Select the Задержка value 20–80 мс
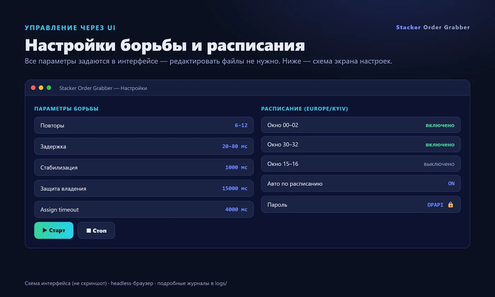 click(x=235, y=146)
